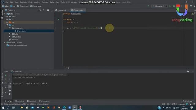The height and width of the screenshot is (110, 196).
Task: Expand the out folder
Action: point(7,22)
